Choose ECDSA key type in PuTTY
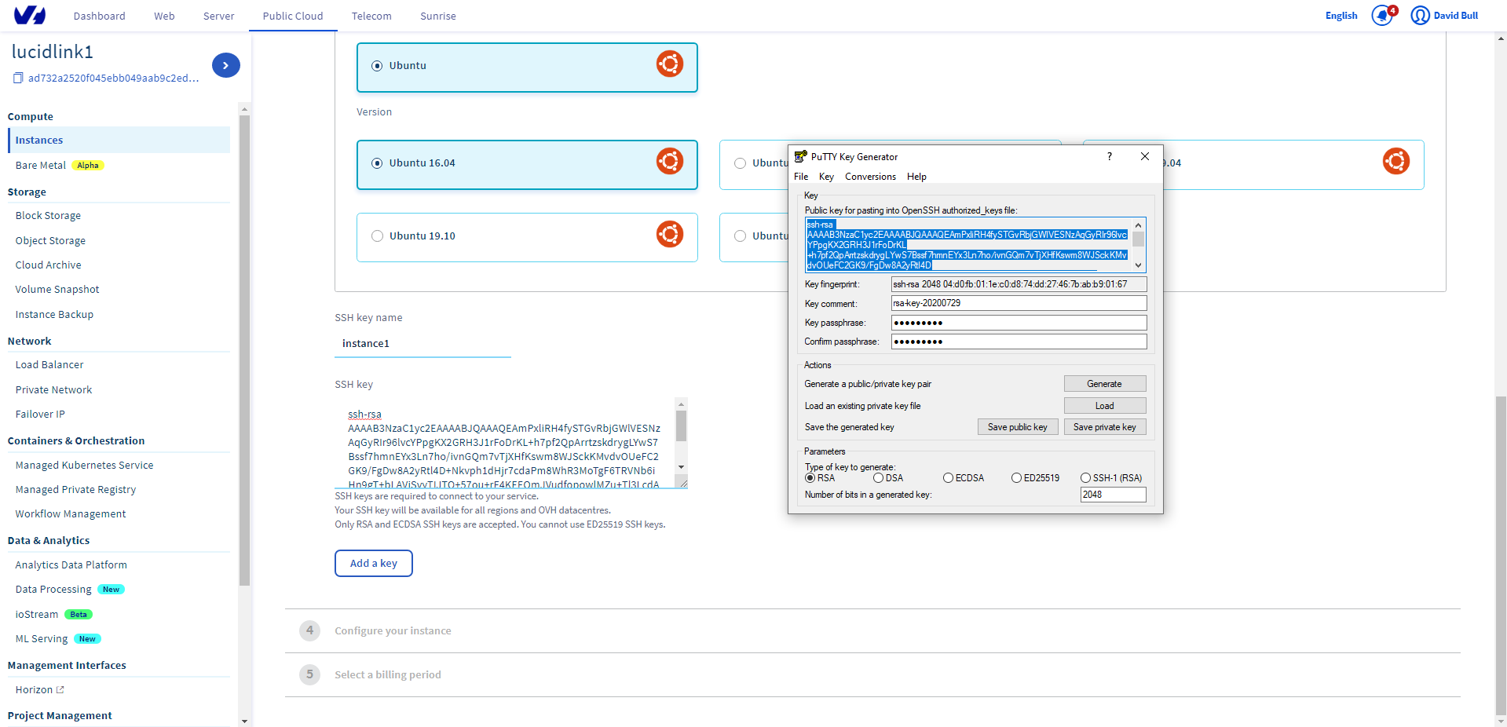Image resolution: width=1507 pixels, height=727 pixels. coord(948,478)
